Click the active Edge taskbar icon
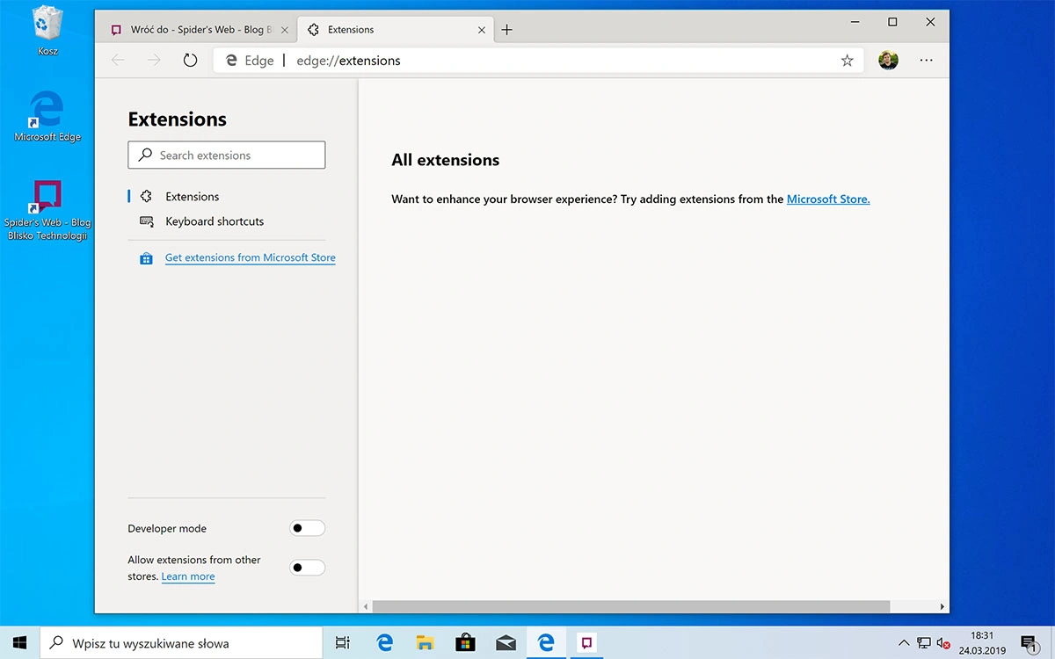Viewport: 1055px width, 659px height. (546, 643)
